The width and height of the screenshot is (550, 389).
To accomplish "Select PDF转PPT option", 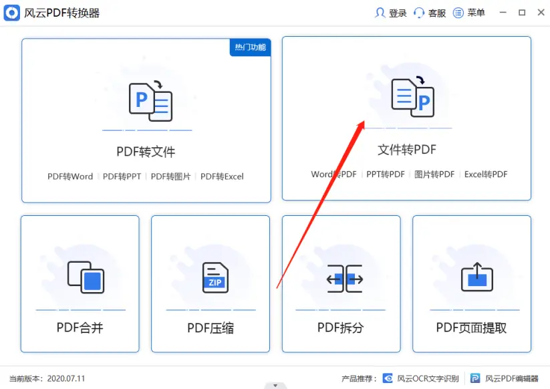I will point(122,176).
